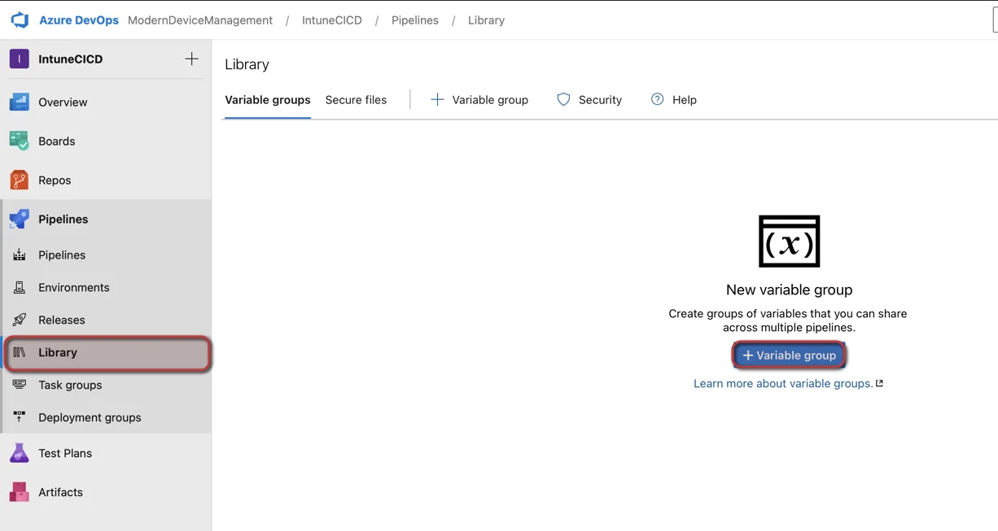Click the plus icon in Library toolbar
The height and width of the screenshot is (531, 998).
(437, 99)
